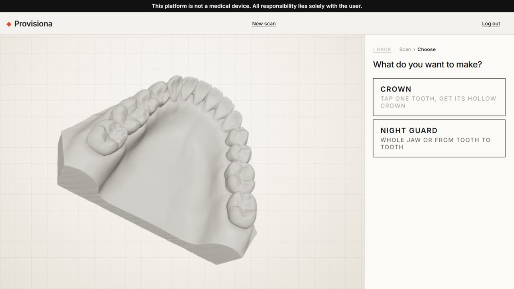Image resolution: width=514 pixels, height=289 pixels.
Task: Click the 'What do you want to make?' heading
Action: (427, 64)
